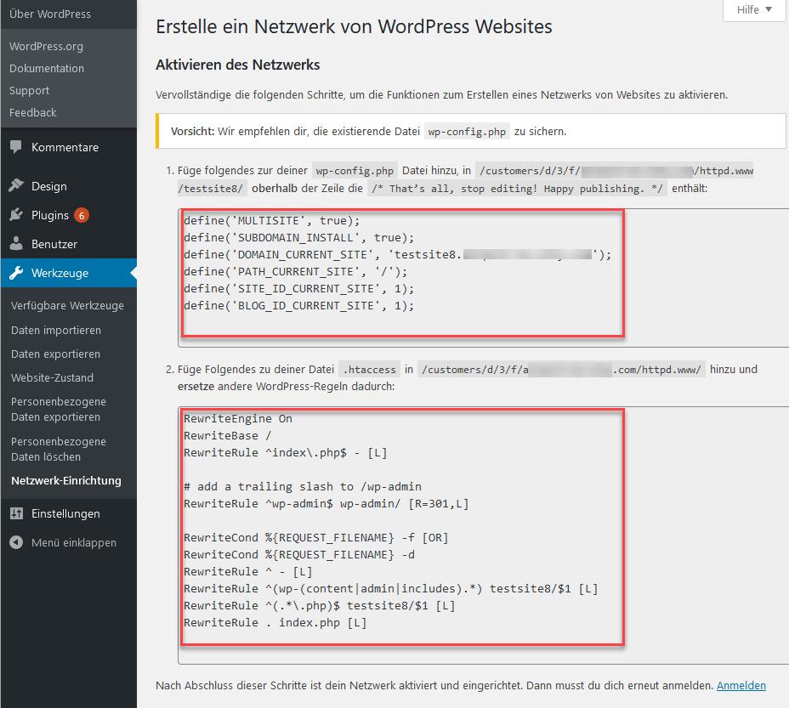This screenshot has height=708, width=789.
Task: Click the Kommentare speech bubble icon
Action: (x=16, y=147)
